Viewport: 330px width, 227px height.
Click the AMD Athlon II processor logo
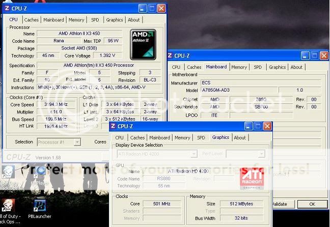(143, 45)
